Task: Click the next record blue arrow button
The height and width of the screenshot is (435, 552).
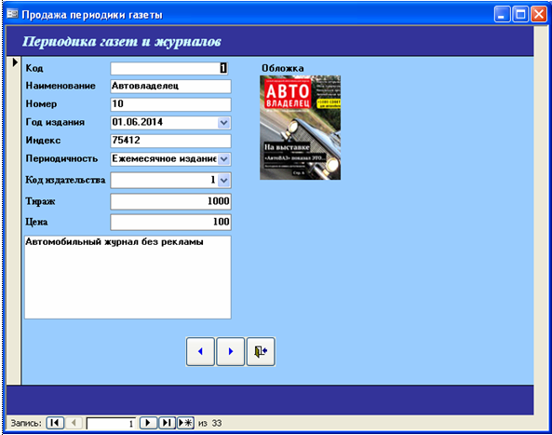Action: 230,351
